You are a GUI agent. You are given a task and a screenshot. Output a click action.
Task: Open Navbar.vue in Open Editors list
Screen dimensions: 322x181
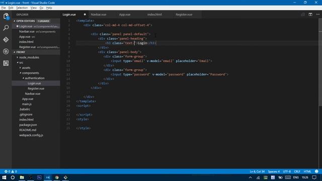[36, 32]
